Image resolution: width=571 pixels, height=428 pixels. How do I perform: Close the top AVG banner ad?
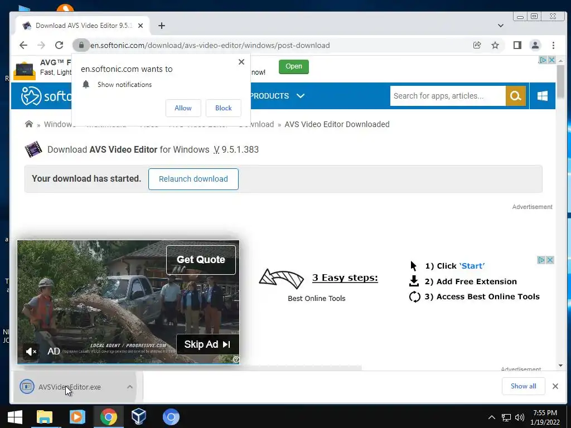click(x=551, y=60)
